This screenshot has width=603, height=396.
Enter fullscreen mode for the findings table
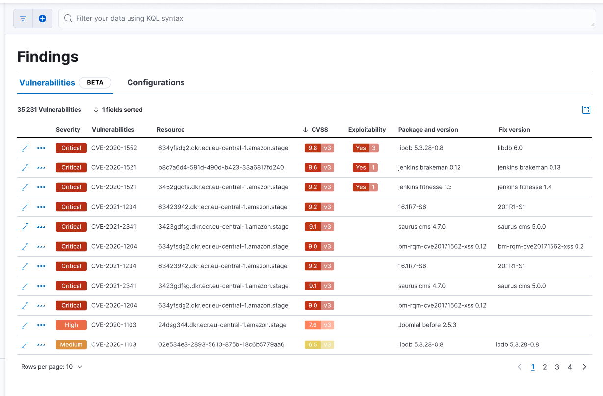586,109
